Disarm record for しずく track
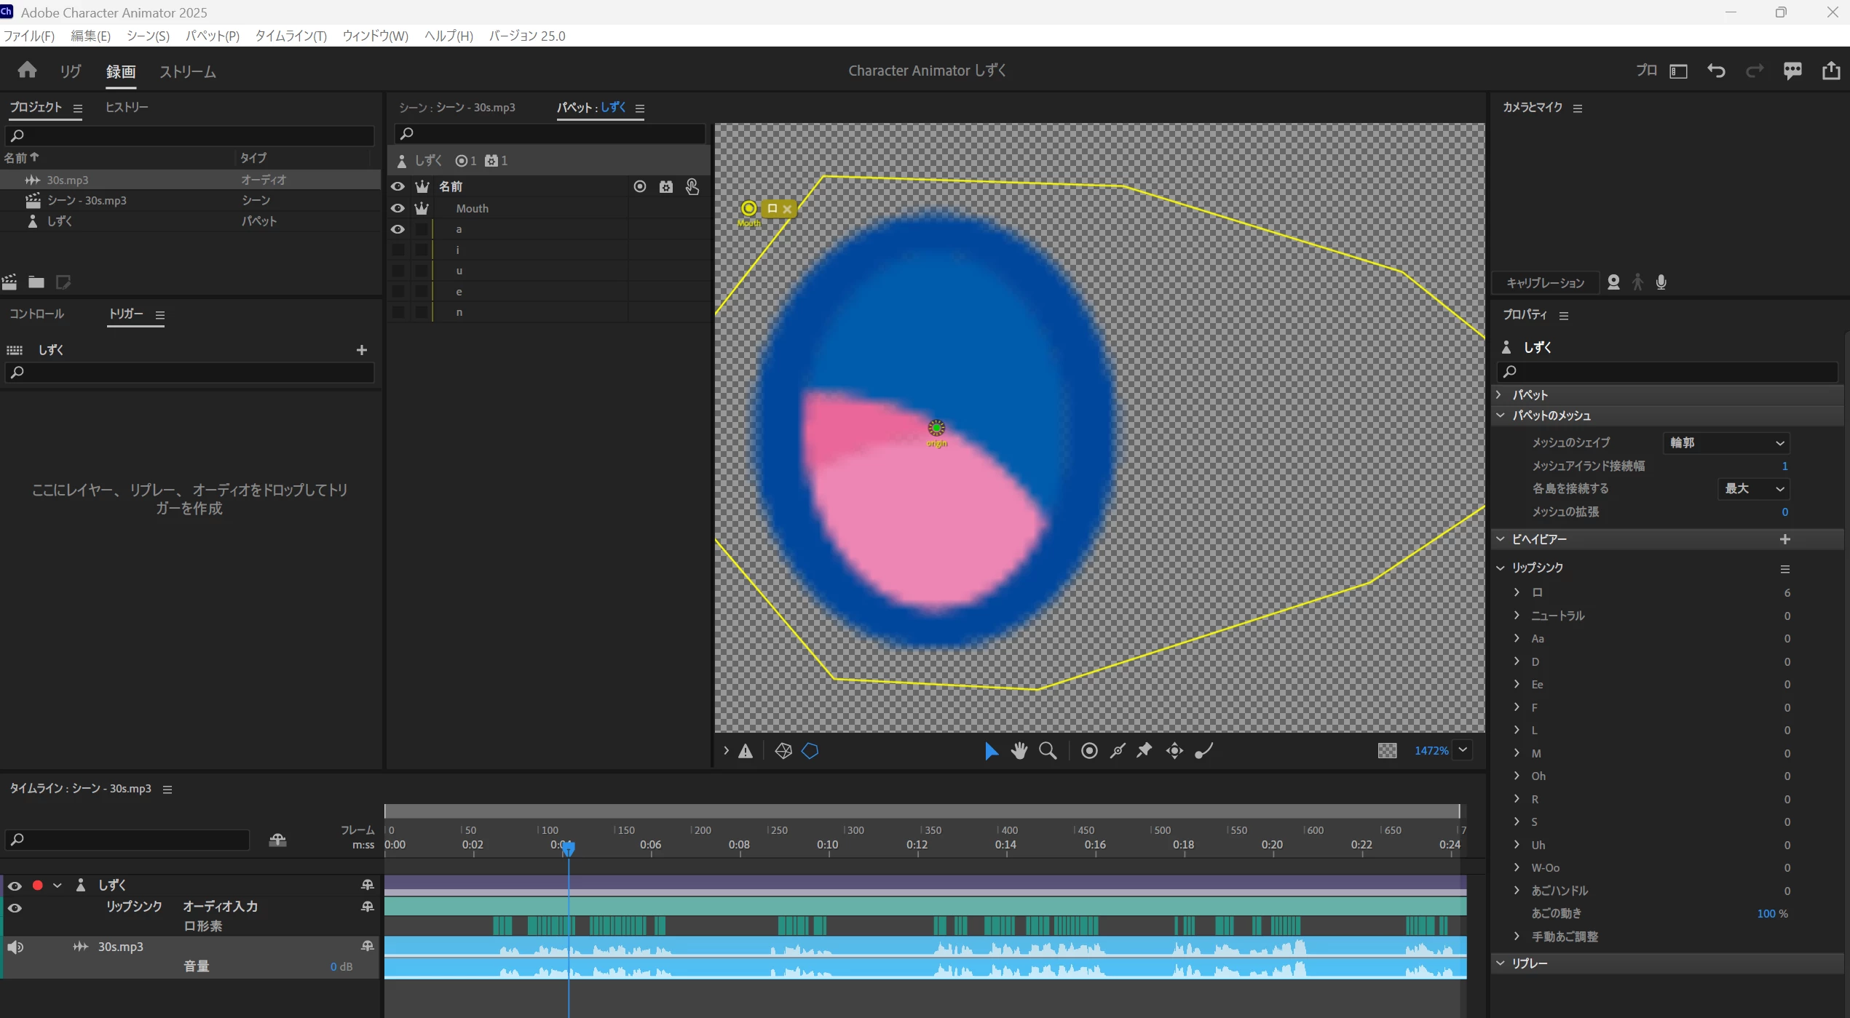The image size is (1850, 1018). pos(38,886)
